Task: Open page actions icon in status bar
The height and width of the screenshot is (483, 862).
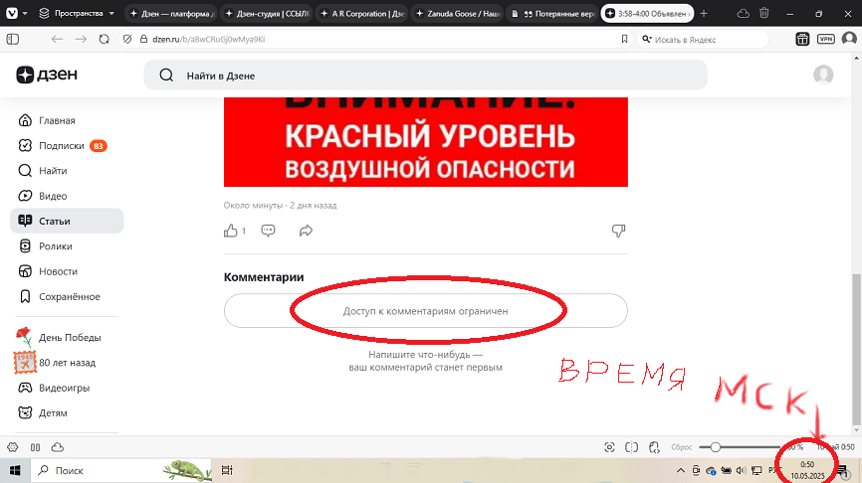Action: coord(654,447)
